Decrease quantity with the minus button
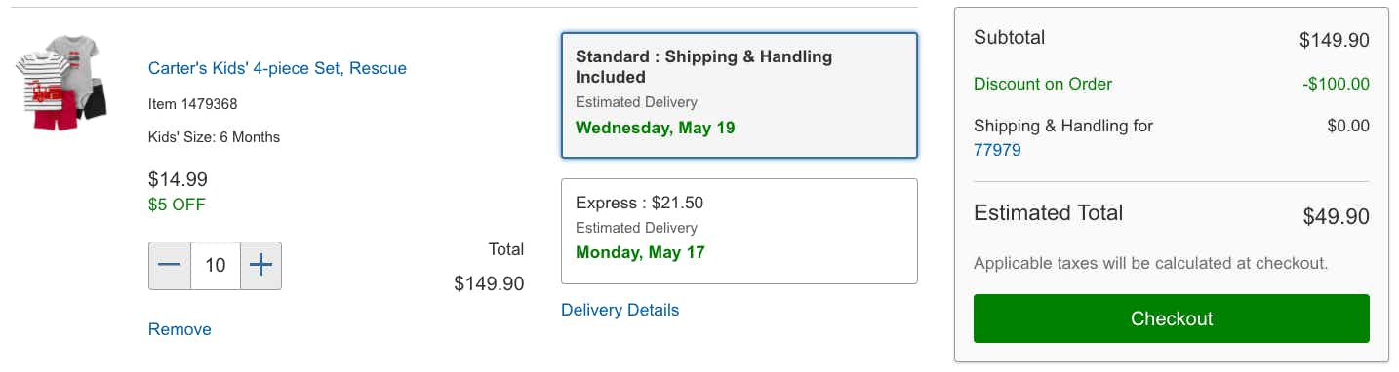 pyautogui.click(x=170, y=266)
